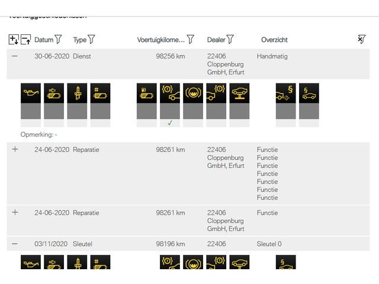Click the emission inspection icon in Dienst row
Image resolution: width=379 pixels, height=284 pixels.
pyautogui.click(x=285, y=93)
